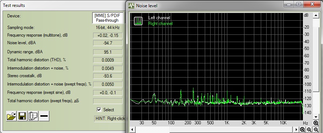Viewport: 323px width, 133px height.
Task: Click the S/PDIF Pass-through device box
Action: click(108, 18)
